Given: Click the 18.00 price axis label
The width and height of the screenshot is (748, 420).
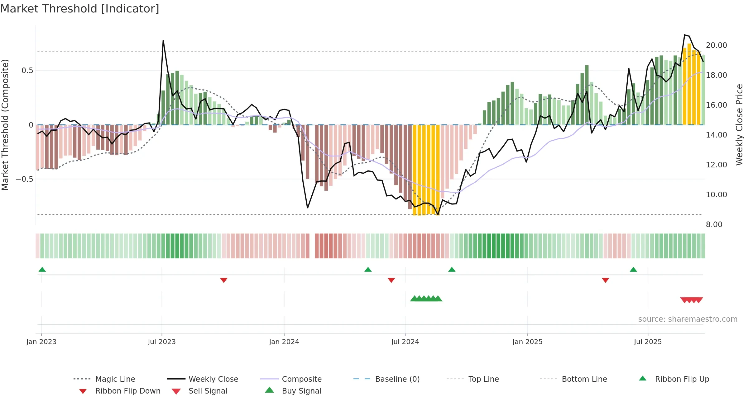Looking at the screenshot, I should click(717, 75).
